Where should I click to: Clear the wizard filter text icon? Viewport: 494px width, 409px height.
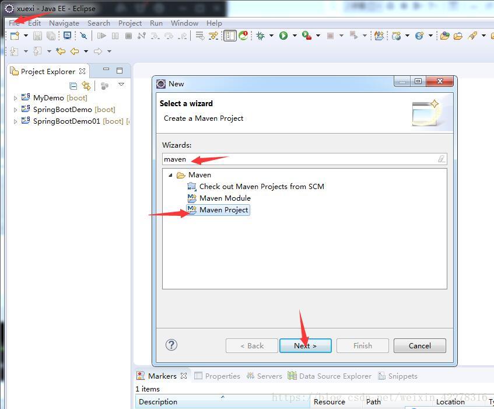(442, 159)
